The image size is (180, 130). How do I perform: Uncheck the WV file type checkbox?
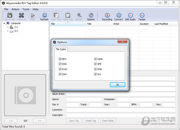pos(95,74)
